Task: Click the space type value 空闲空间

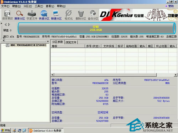Action: tap(103, 112)
